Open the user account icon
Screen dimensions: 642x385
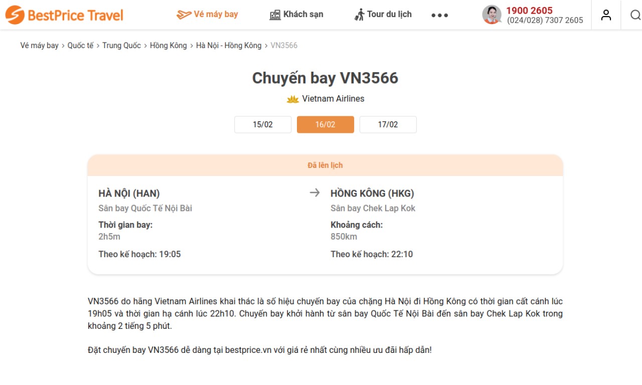click(x=606, y=15)
